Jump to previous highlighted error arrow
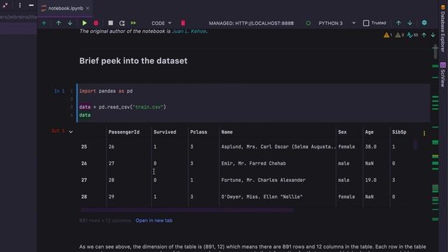The width and height of the screenshot is (448, 252). (x=424, y=35)
